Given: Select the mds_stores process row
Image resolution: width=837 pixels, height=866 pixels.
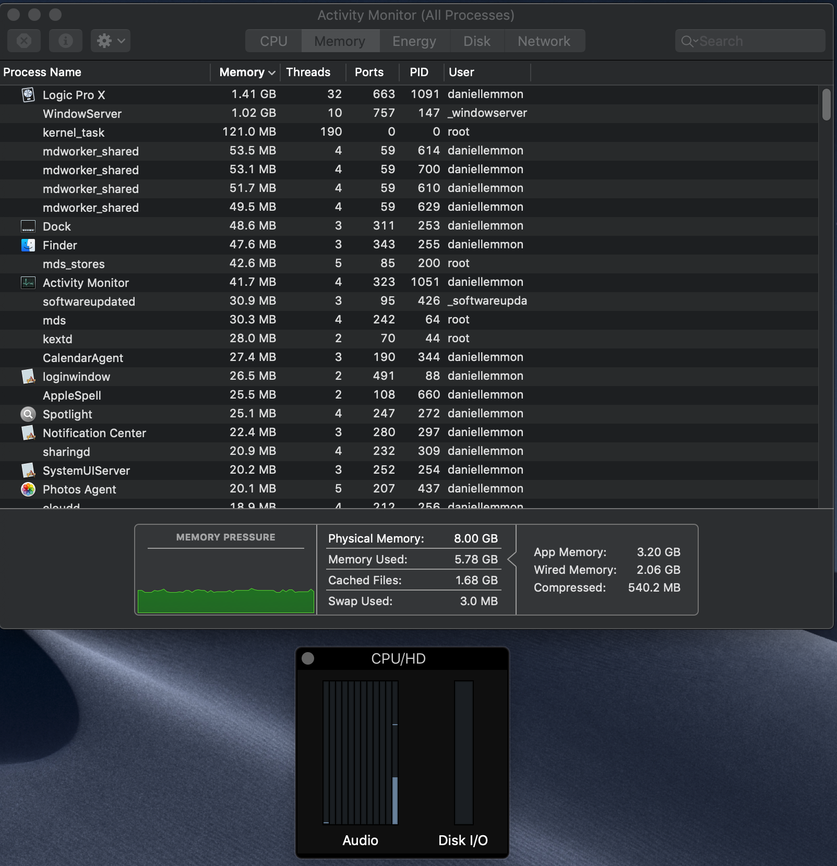Looking at the screenshot, I should [x=409, y=263].
